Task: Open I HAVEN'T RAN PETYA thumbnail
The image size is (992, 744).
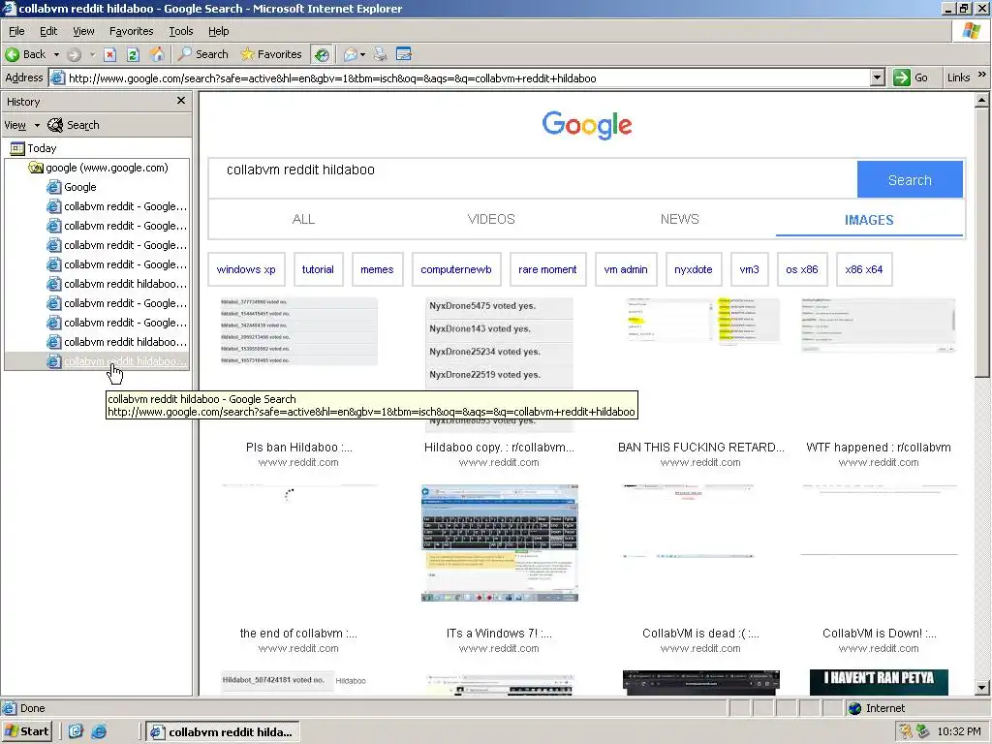Action: tap(879, 682)
